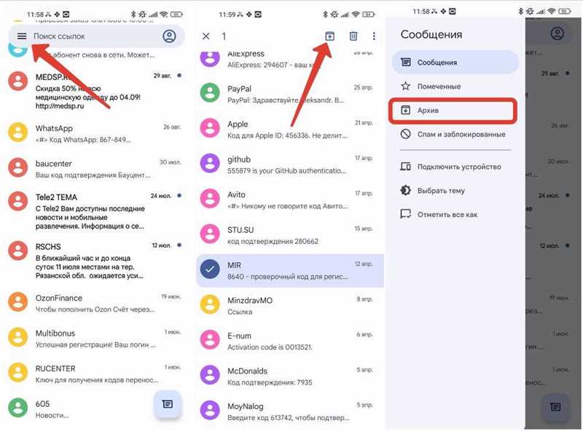Select the STU.SU confirmation code message
Image resolution: width=583 pixels, height=431 pixels.
pos(289,235)
